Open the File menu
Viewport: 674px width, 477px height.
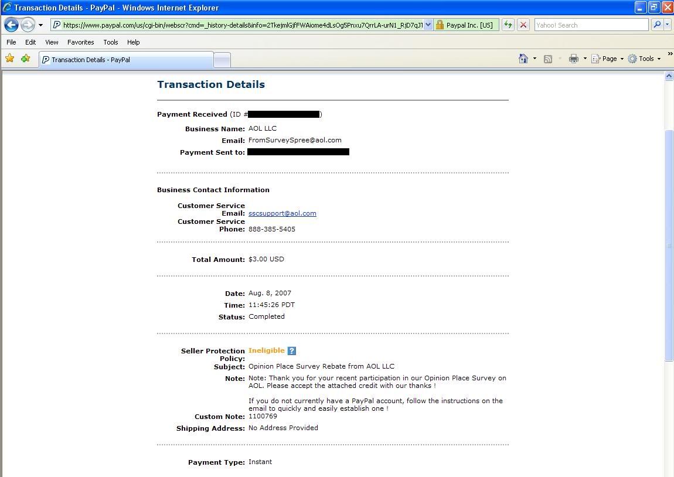click(x=11, y=42)
